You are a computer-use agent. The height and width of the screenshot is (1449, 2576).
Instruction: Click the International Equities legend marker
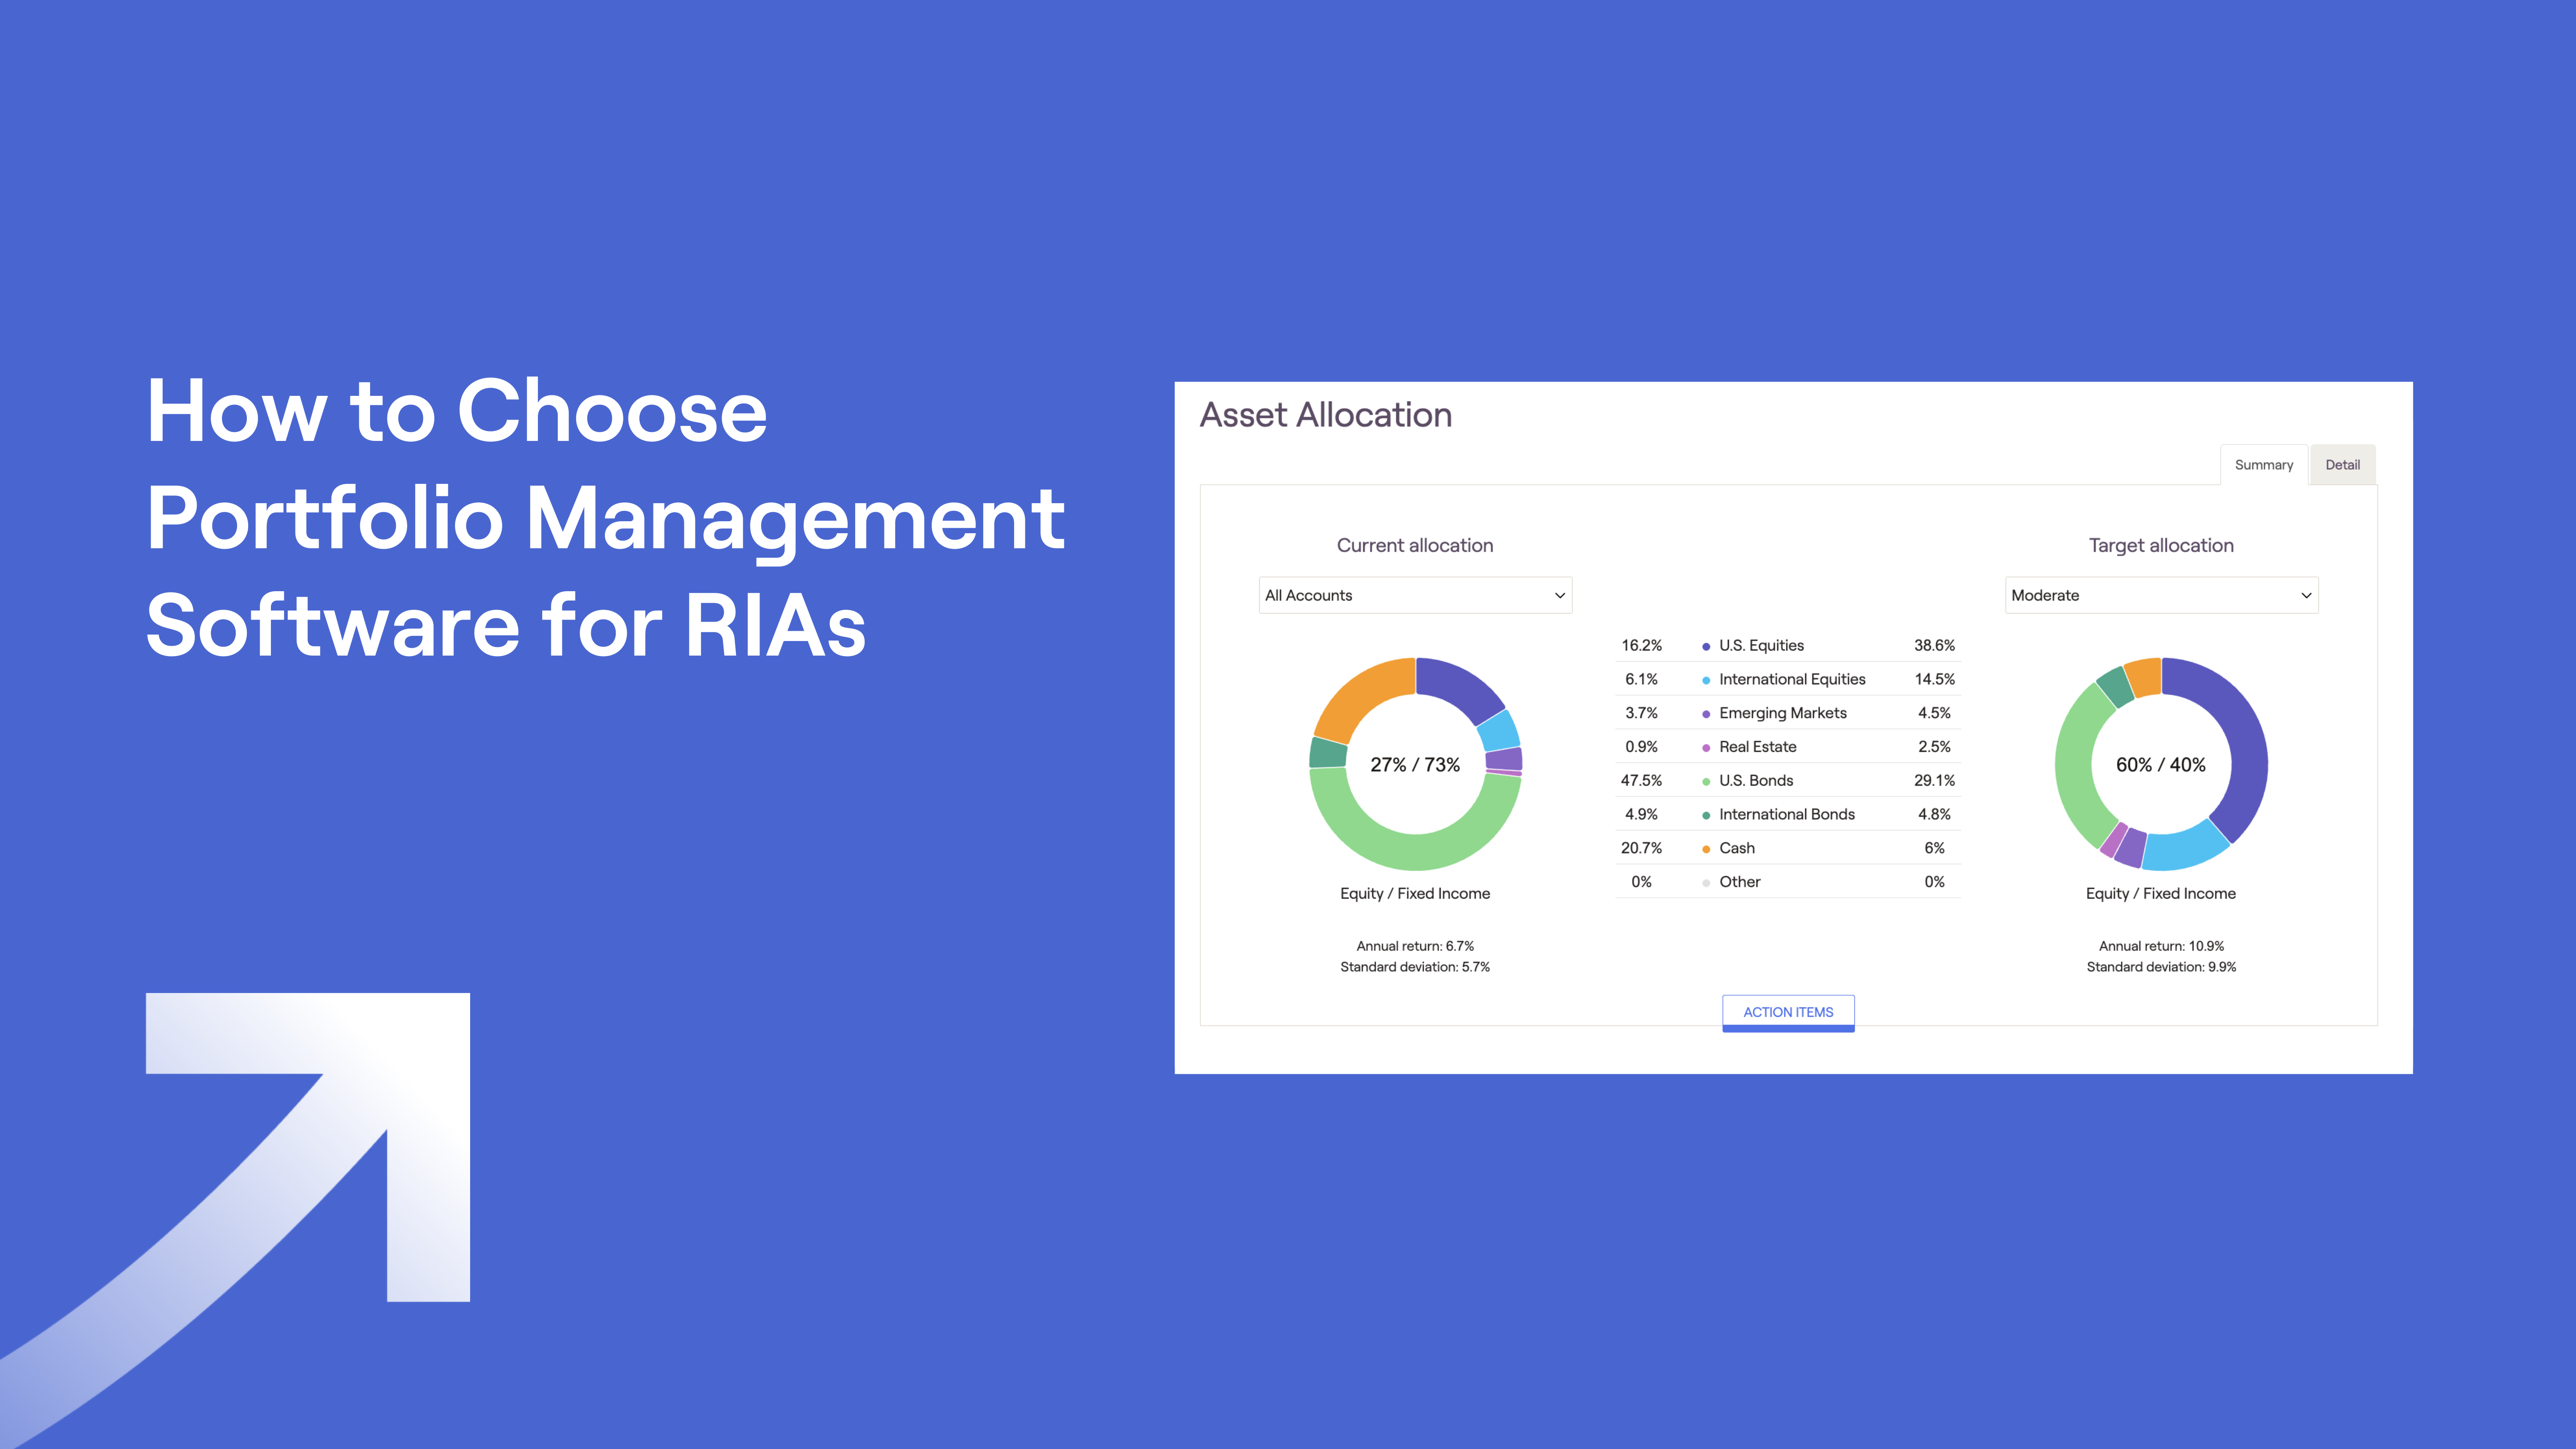[1706, 679]
